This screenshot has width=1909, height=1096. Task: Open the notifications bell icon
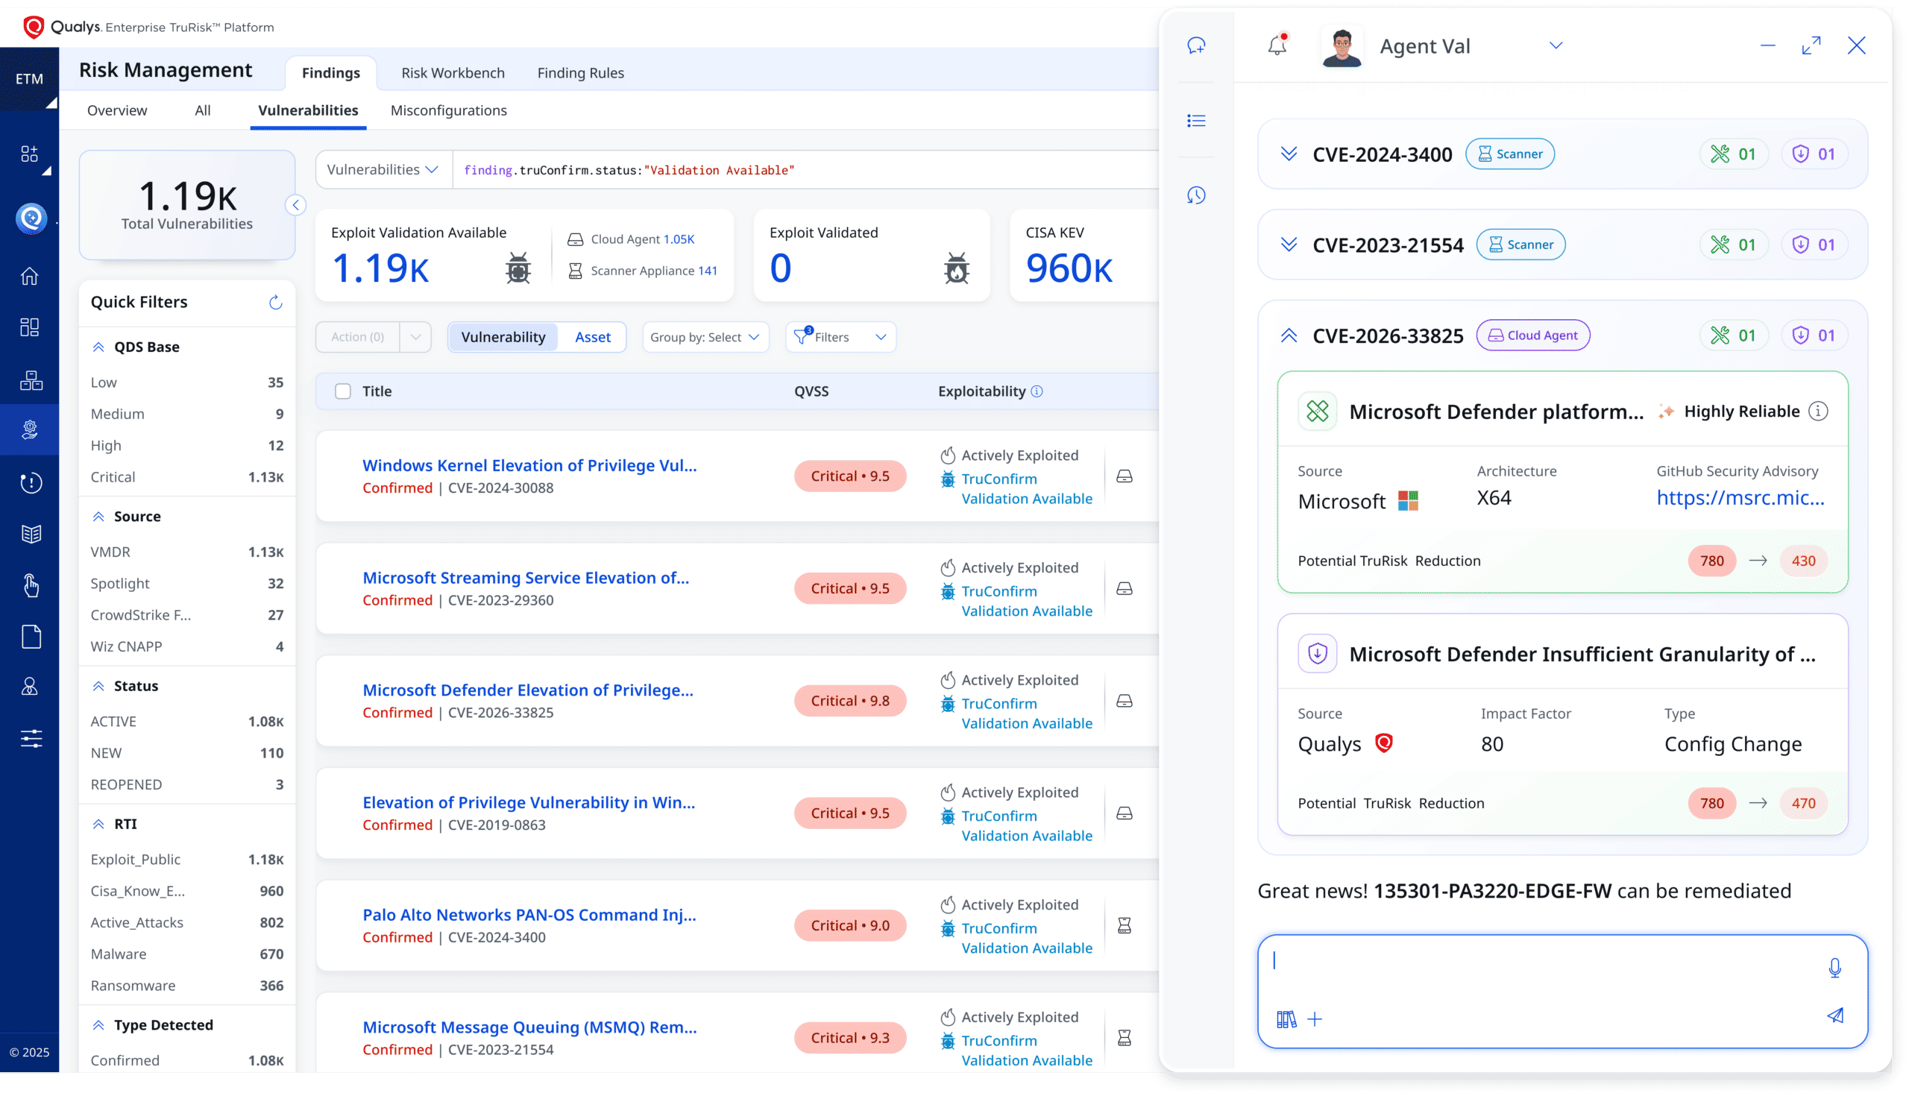coord(1277,45)
